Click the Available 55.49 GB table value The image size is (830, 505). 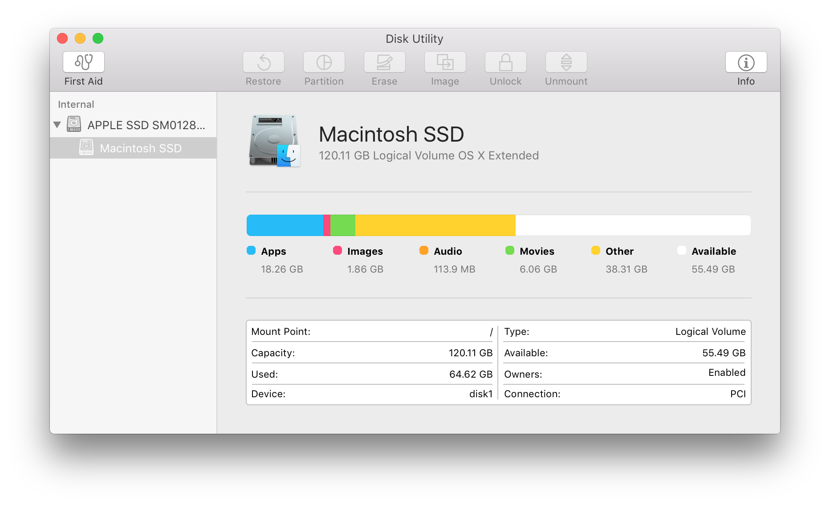tap(724, 353)
